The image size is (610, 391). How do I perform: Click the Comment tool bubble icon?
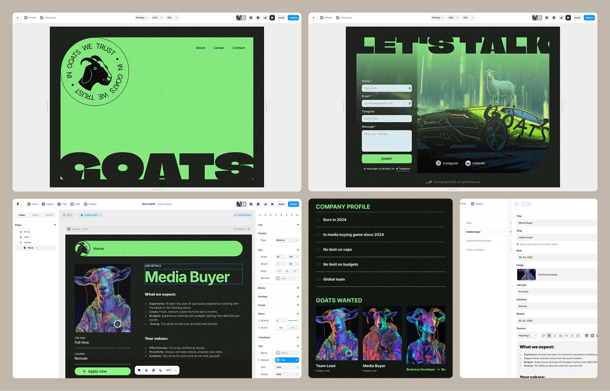(153, 370)
